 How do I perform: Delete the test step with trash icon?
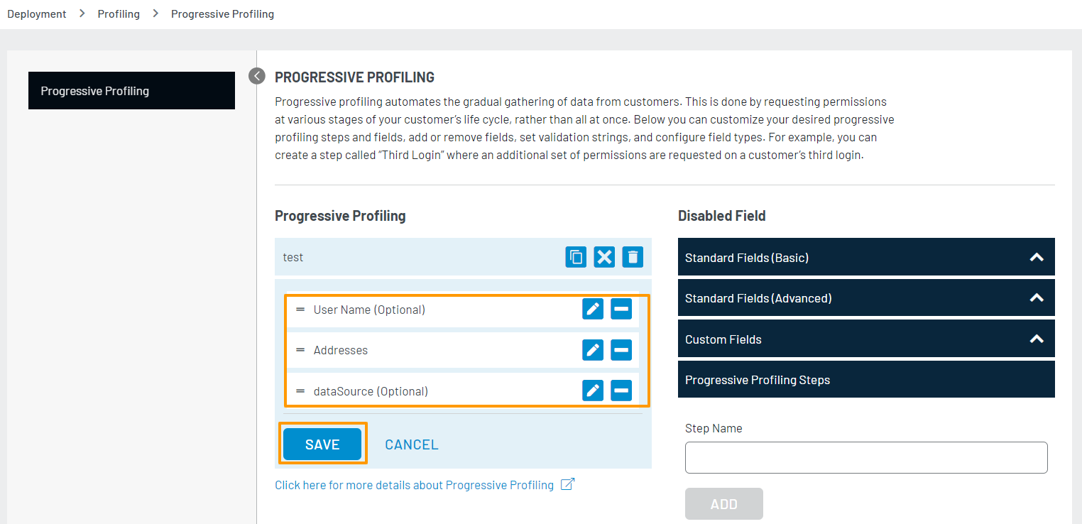633,257
